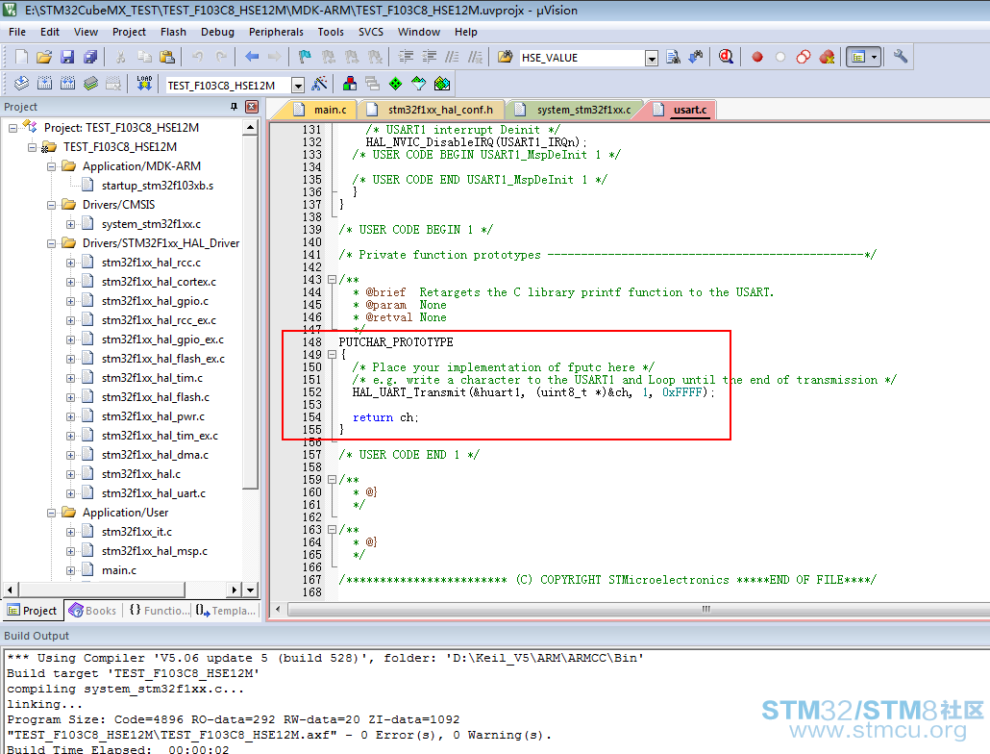Pin the Project panel with pushpin
The image size is (990, 754).
[235, 107]
